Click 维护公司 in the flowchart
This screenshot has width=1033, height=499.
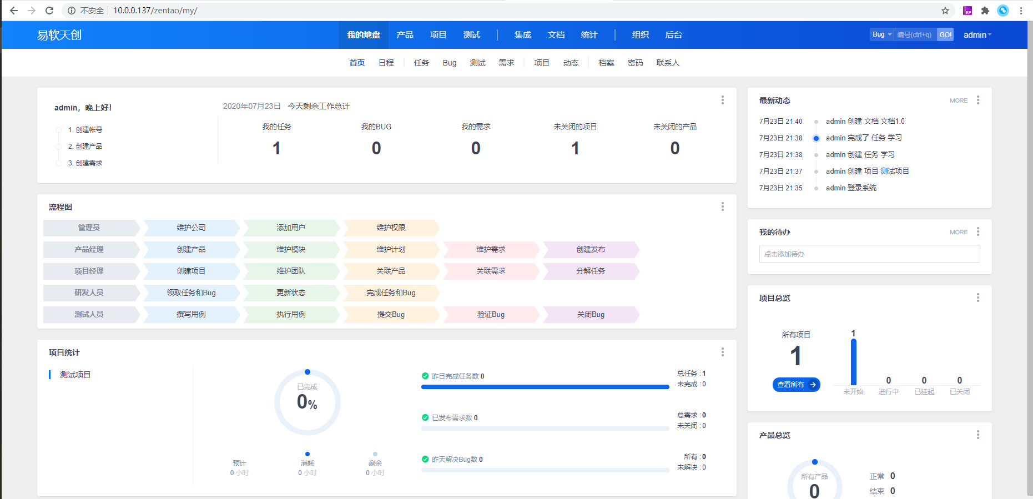[x=191, y=228]
